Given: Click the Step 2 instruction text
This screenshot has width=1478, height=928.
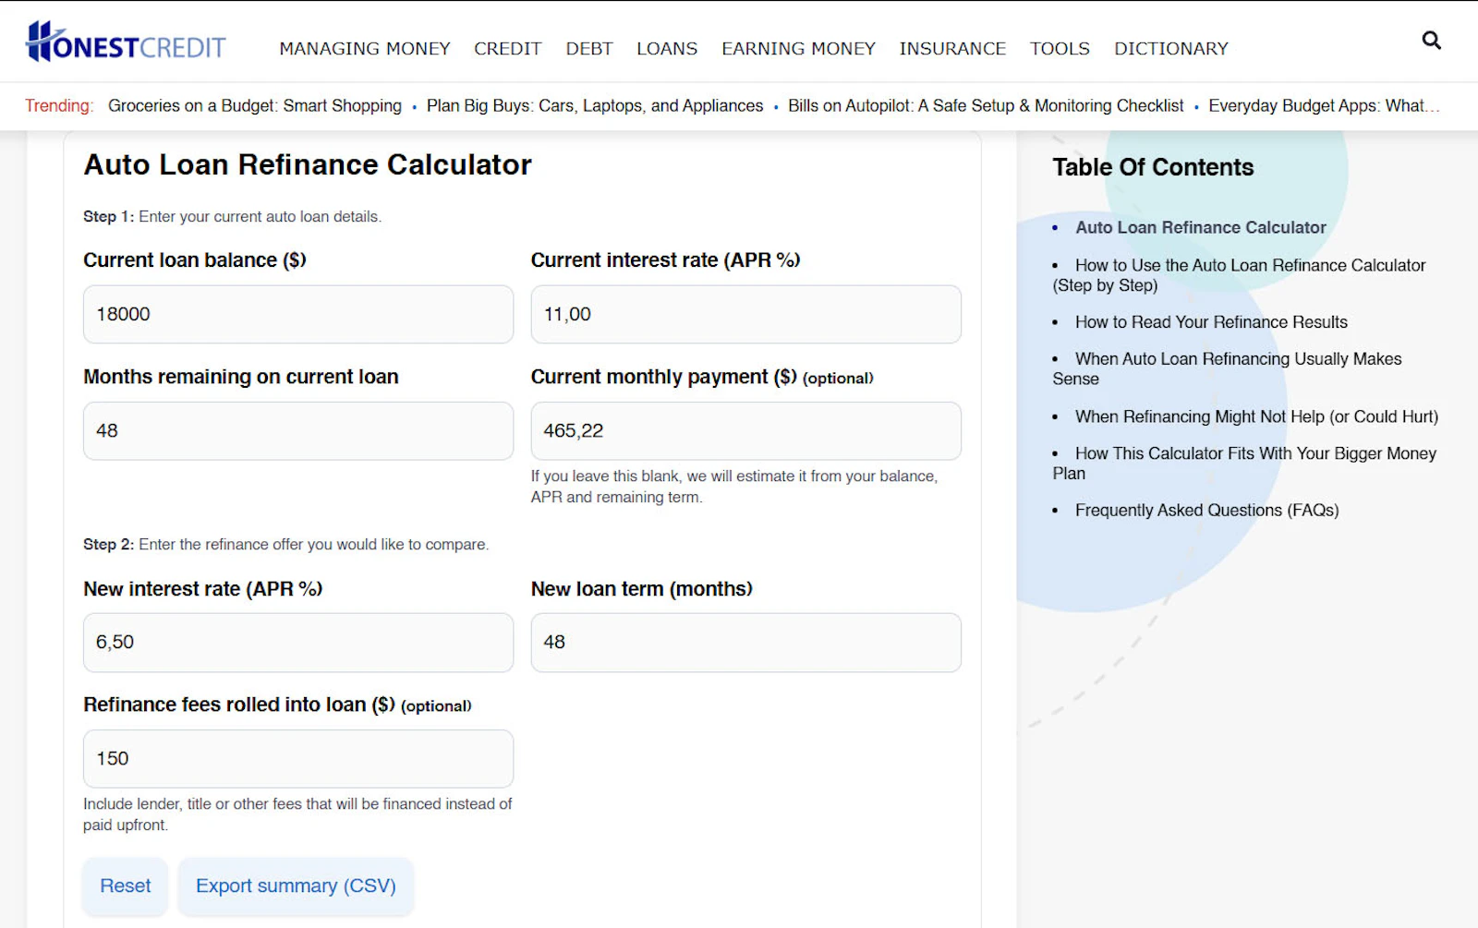Looking at the screenshot, I should 285,544.
